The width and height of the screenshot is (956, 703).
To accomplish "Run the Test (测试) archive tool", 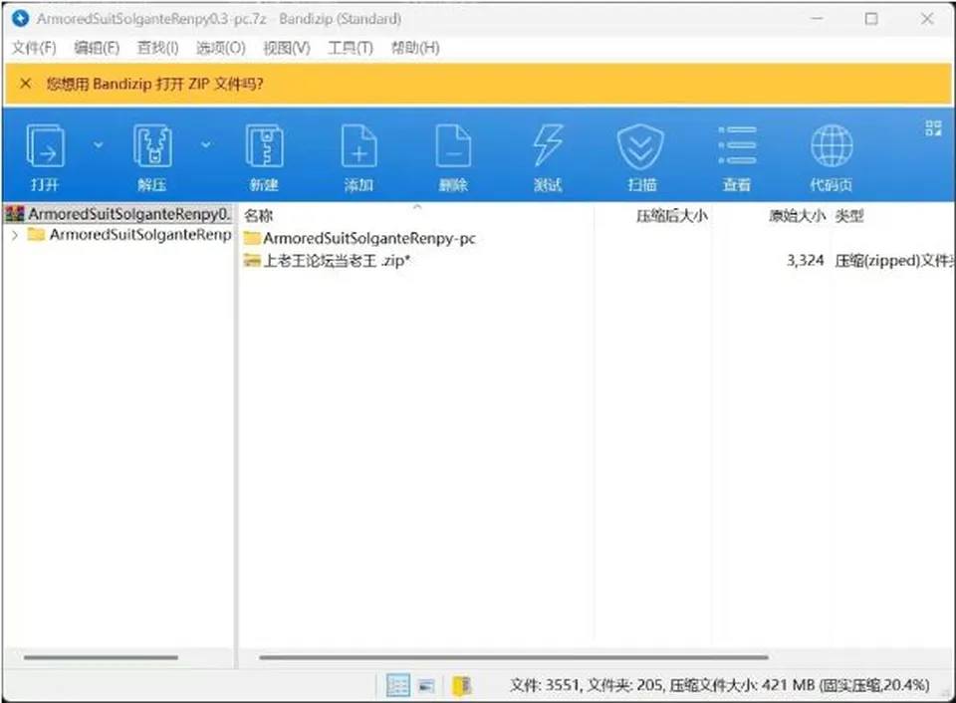I will tap(548, 145).
